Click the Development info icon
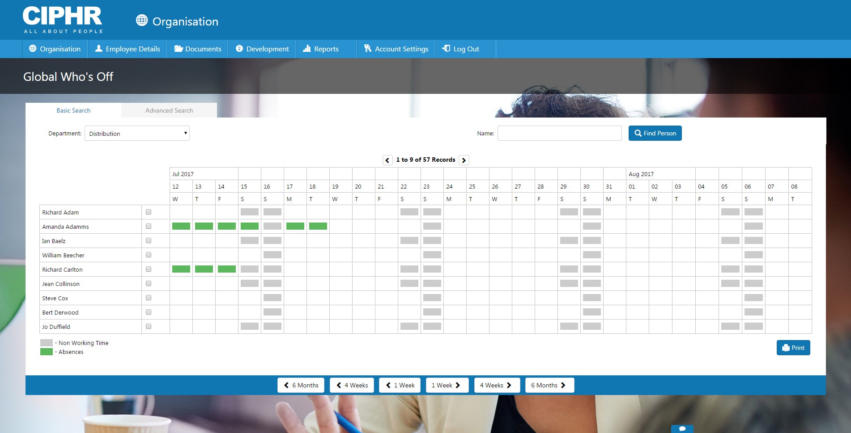The height and width of the screenshot is (433, 851). click(238, 49)
